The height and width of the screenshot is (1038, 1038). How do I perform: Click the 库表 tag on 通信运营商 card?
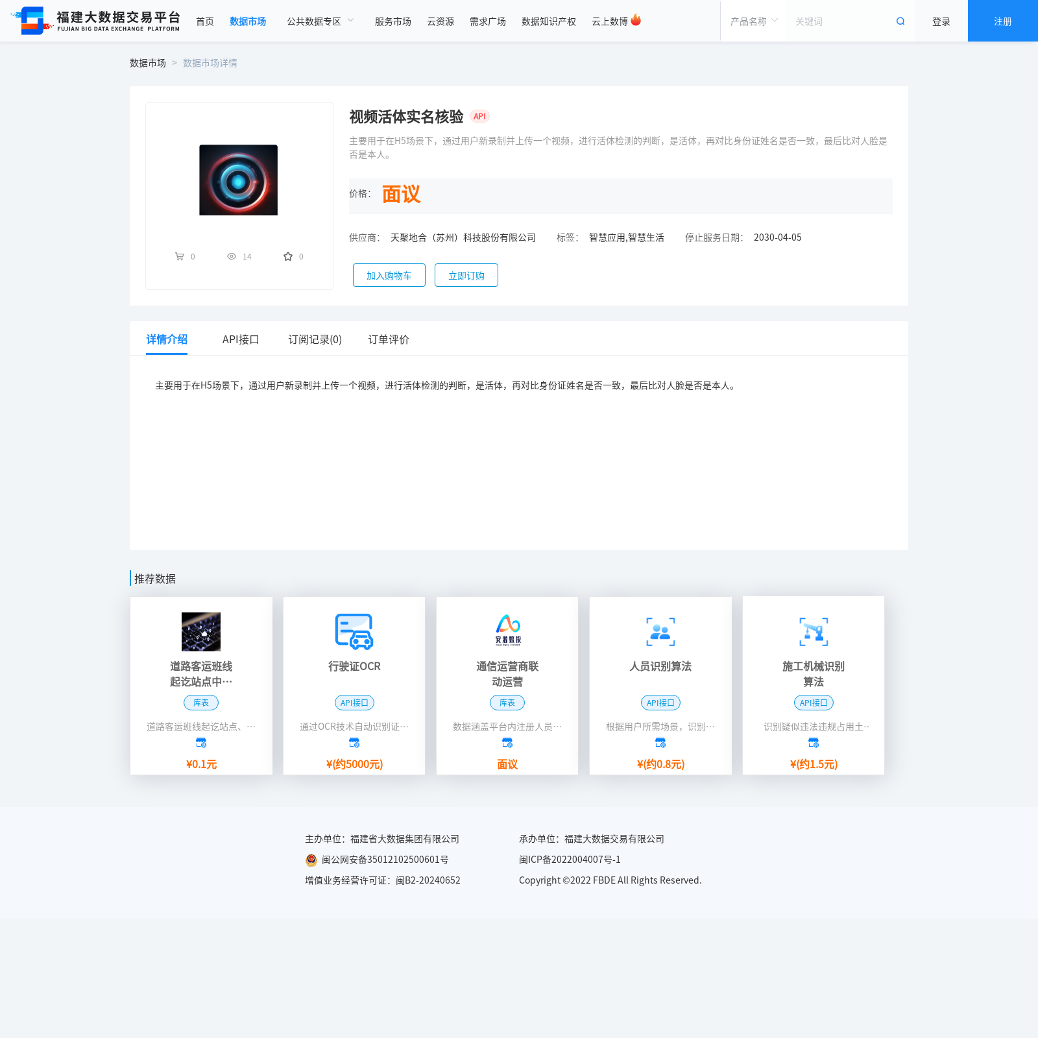(x=507, y=703)
